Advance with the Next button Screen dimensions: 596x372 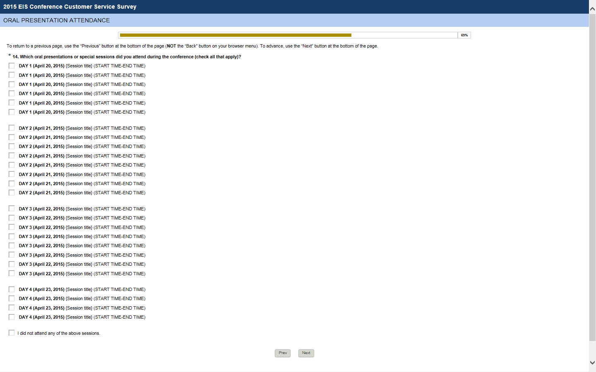(306, 353)
